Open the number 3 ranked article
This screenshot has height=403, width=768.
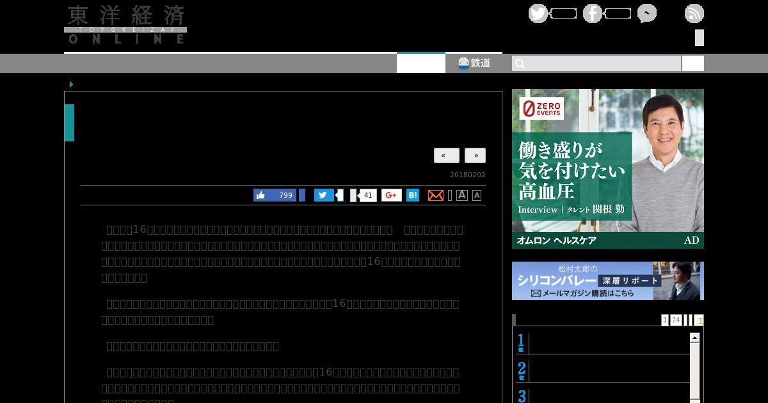pos(602,395)
